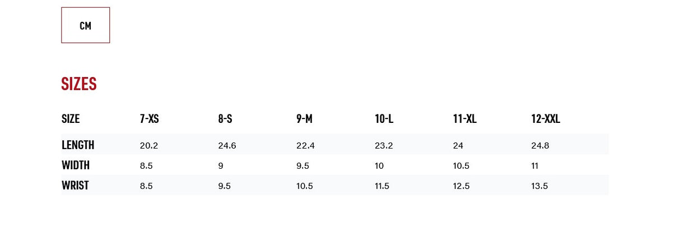Select the 13.5 wrist value
The image size is (680, 243).
pos(539,186)
